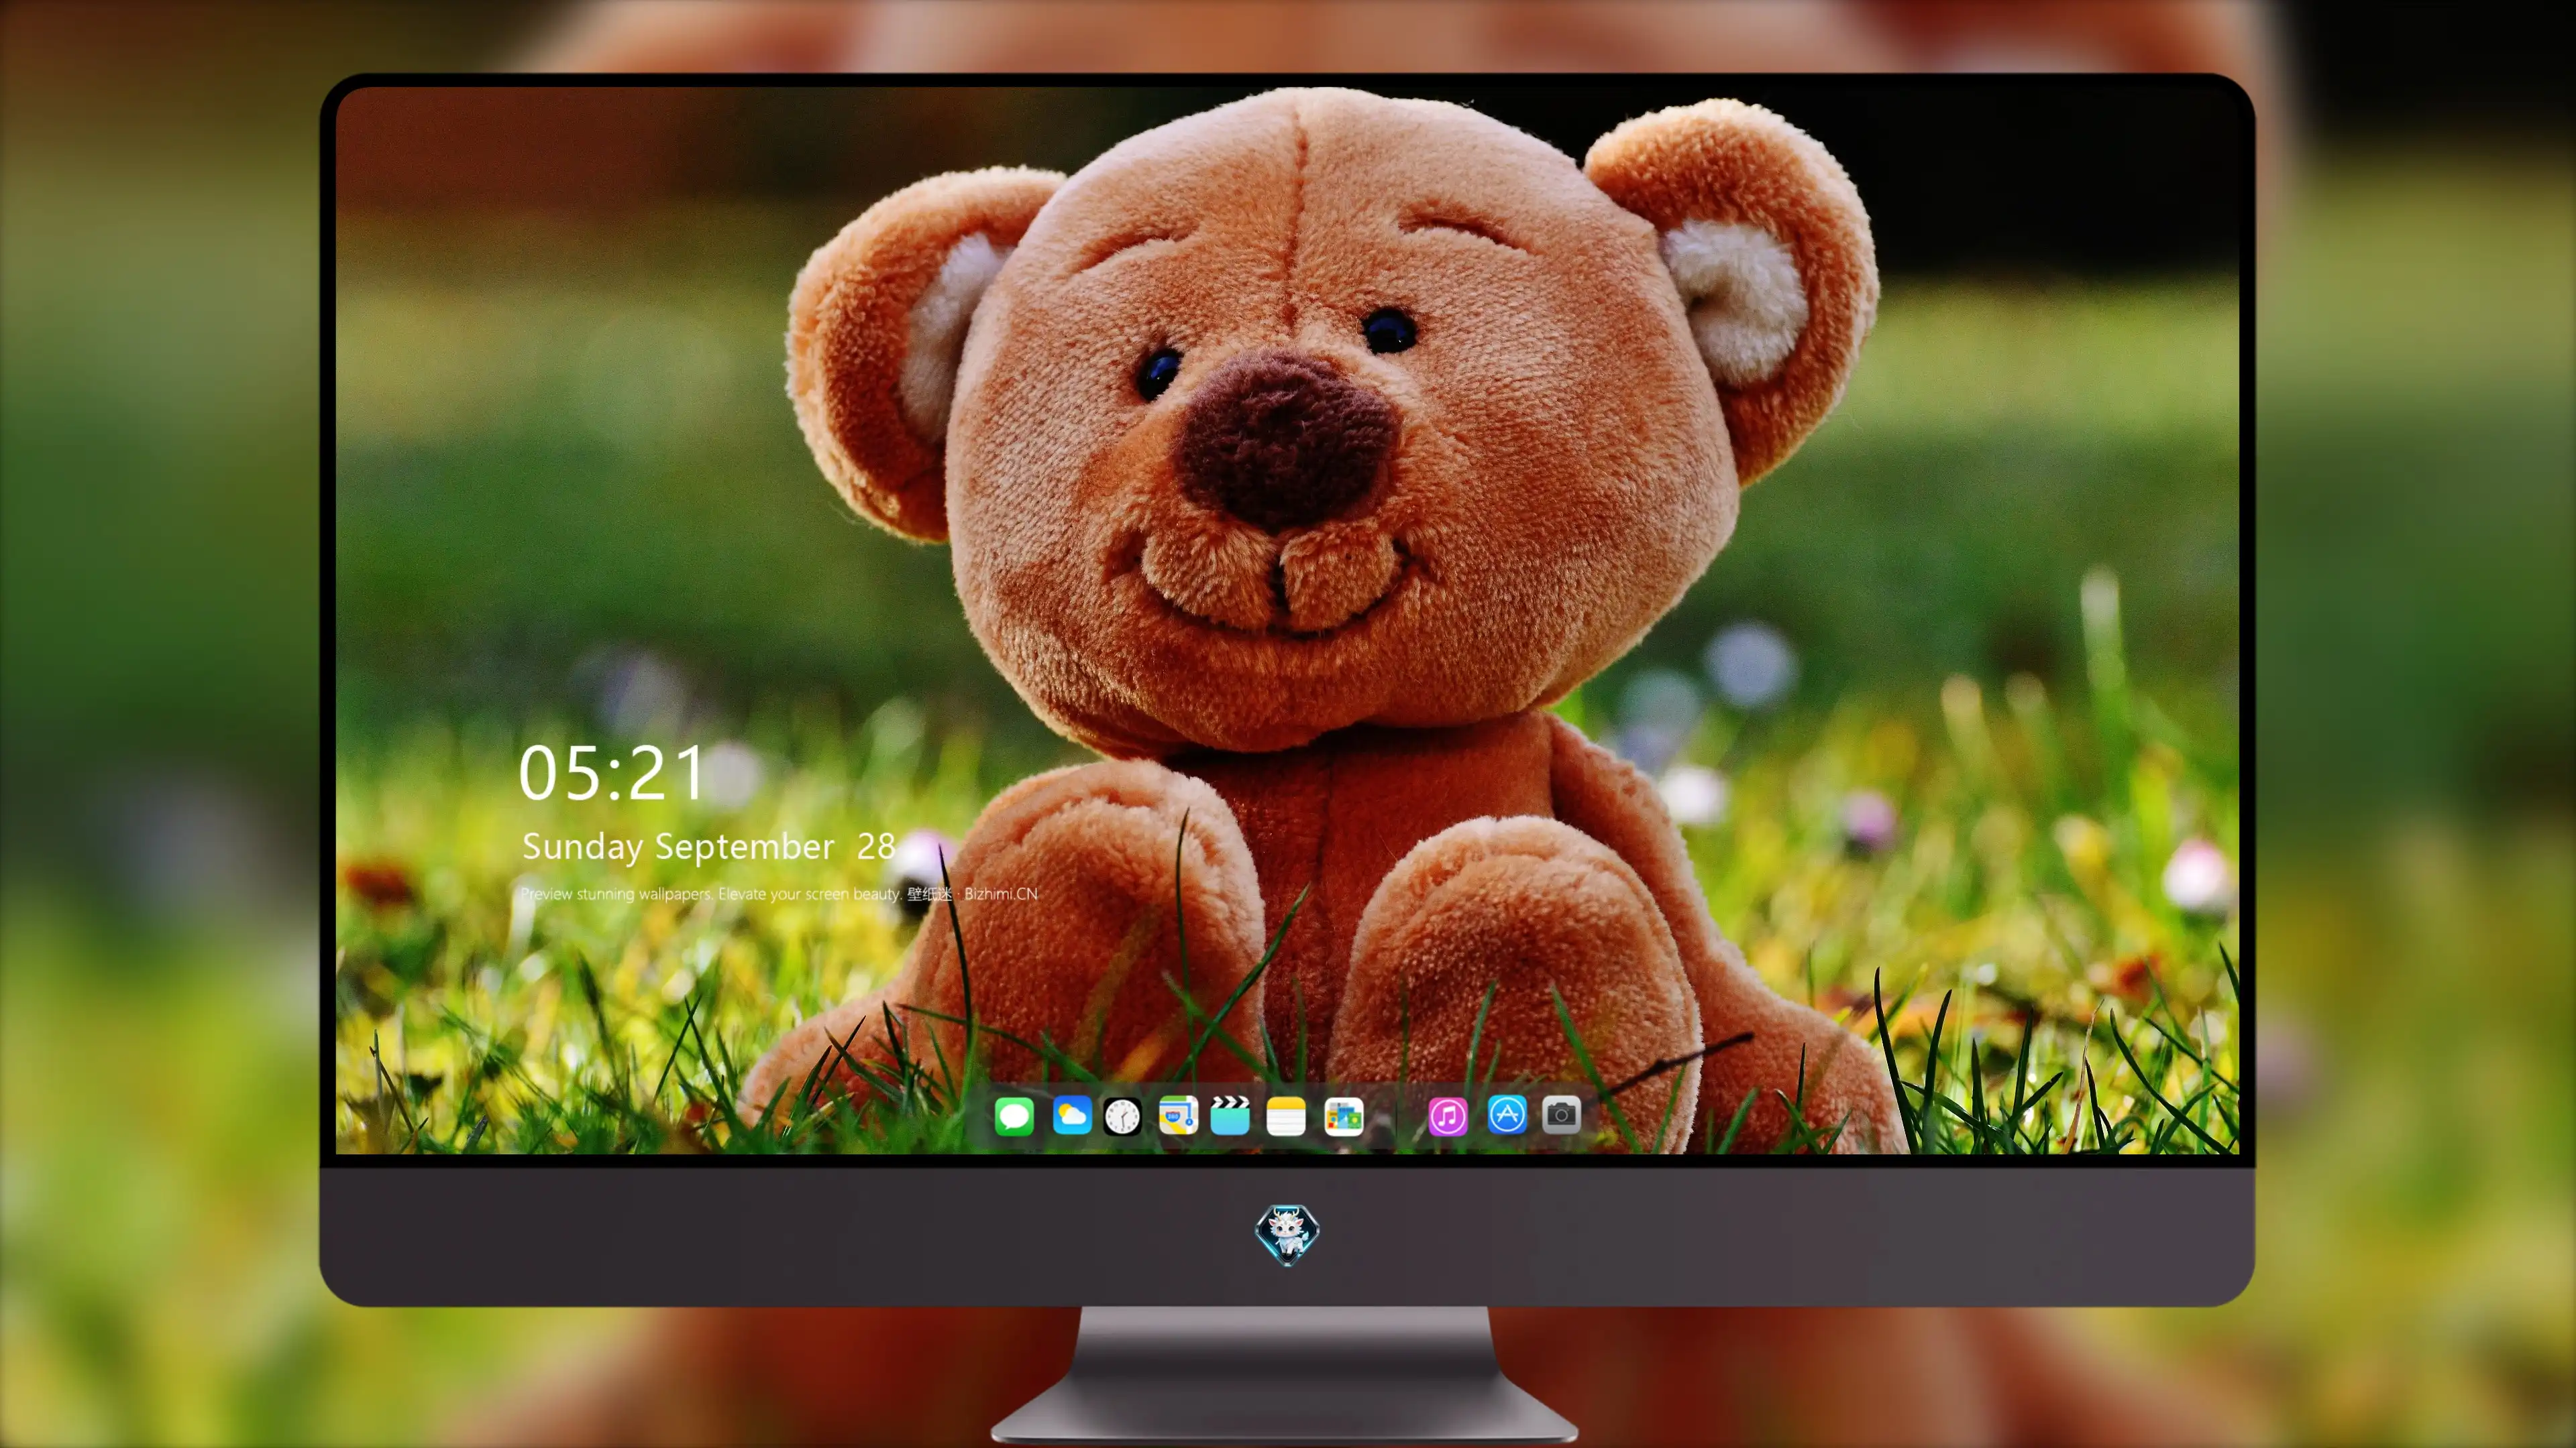This screenshot has width=2576, height=1448.
Task: Click the dragon mascot logo on monitor chin
Action: (1287, 1234)
